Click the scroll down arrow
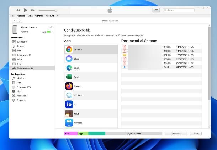The height and width of the screenshot is (150, 217). click(x=209, y=127)
